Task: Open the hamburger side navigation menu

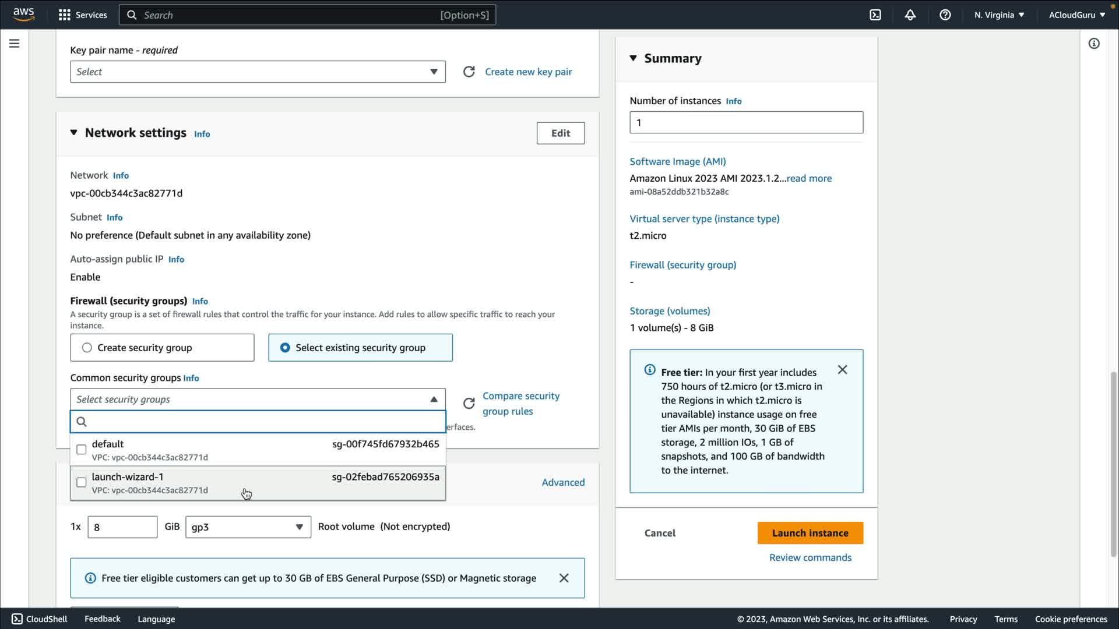Action: tap(15, 44)
